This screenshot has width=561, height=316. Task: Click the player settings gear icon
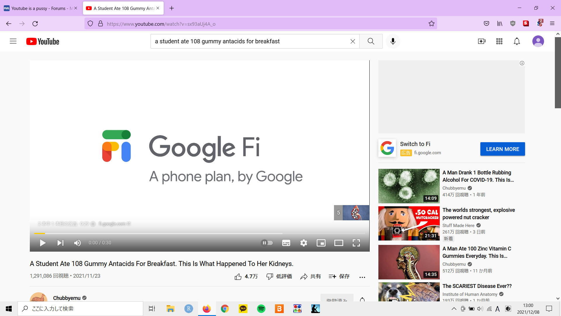pos(304,243)
